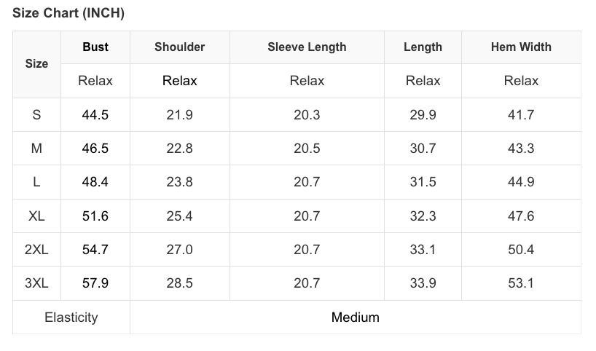Viewport: 596px width, 351px height.
Task: Select the Sleeve Length column header
Action: point(307,47)
